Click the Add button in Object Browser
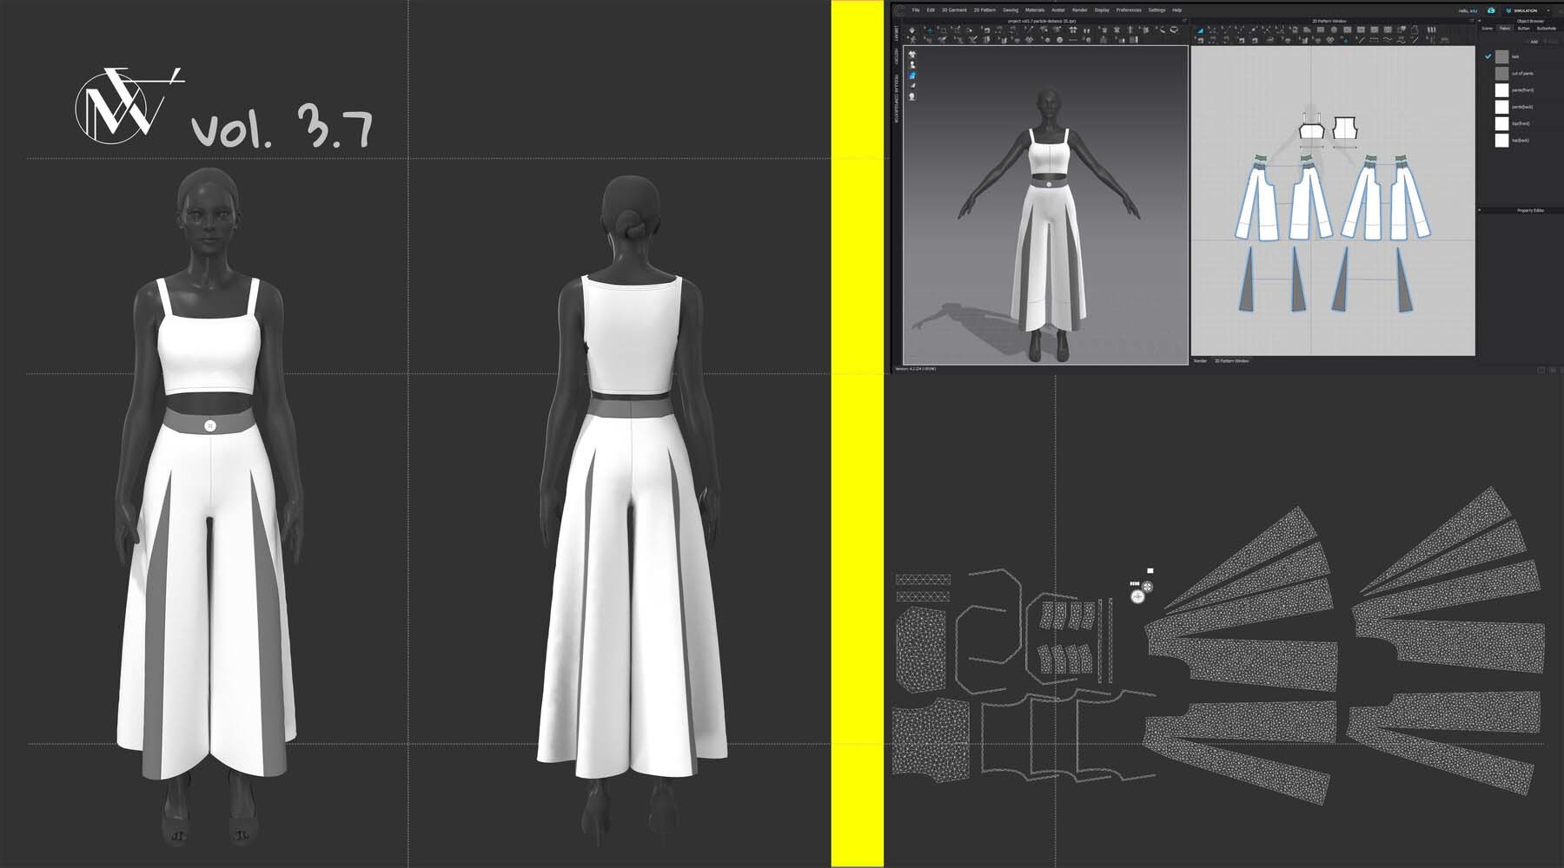The height and width of the screenshot is (868, 1564). coord(1533,42)
